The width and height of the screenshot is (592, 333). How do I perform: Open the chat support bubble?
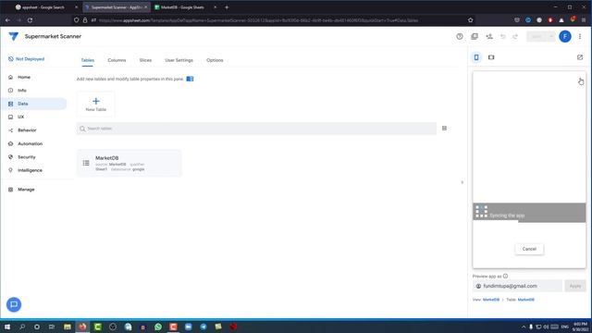click(x=14, y=304)
